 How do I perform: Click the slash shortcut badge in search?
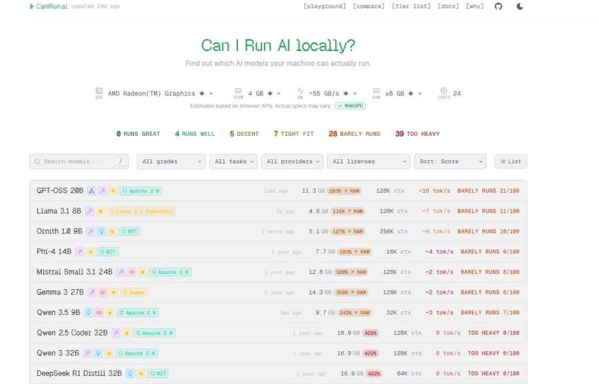tap(121, 162)
